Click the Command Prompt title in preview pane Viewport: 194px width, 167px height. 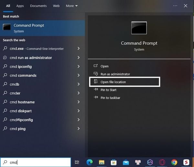point(139,43)
